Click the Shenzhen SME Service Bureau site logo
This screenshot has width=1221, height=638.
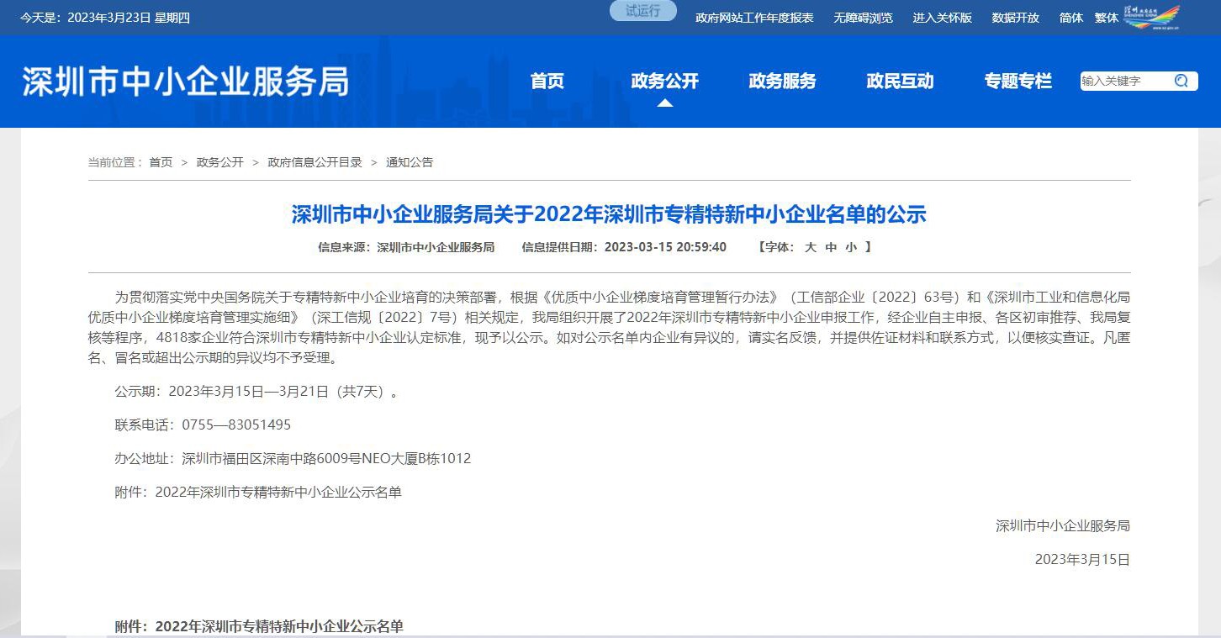pos(185,81)
